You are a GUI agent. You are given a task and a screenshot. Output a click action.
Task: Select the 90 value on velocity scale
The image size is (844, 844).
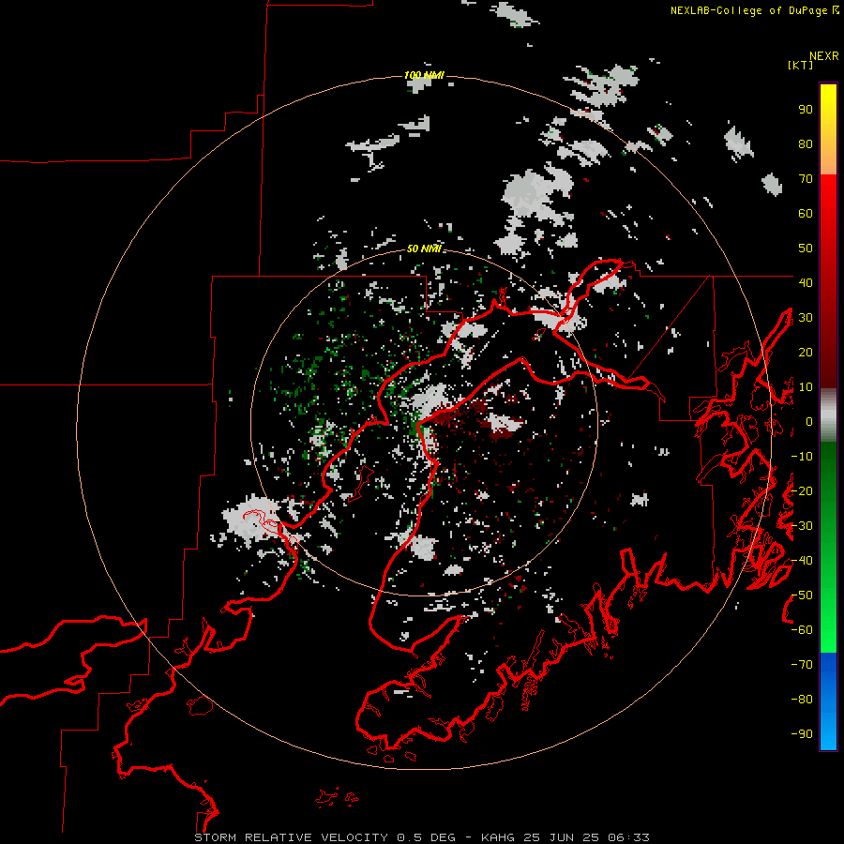(x=806, y=110)
